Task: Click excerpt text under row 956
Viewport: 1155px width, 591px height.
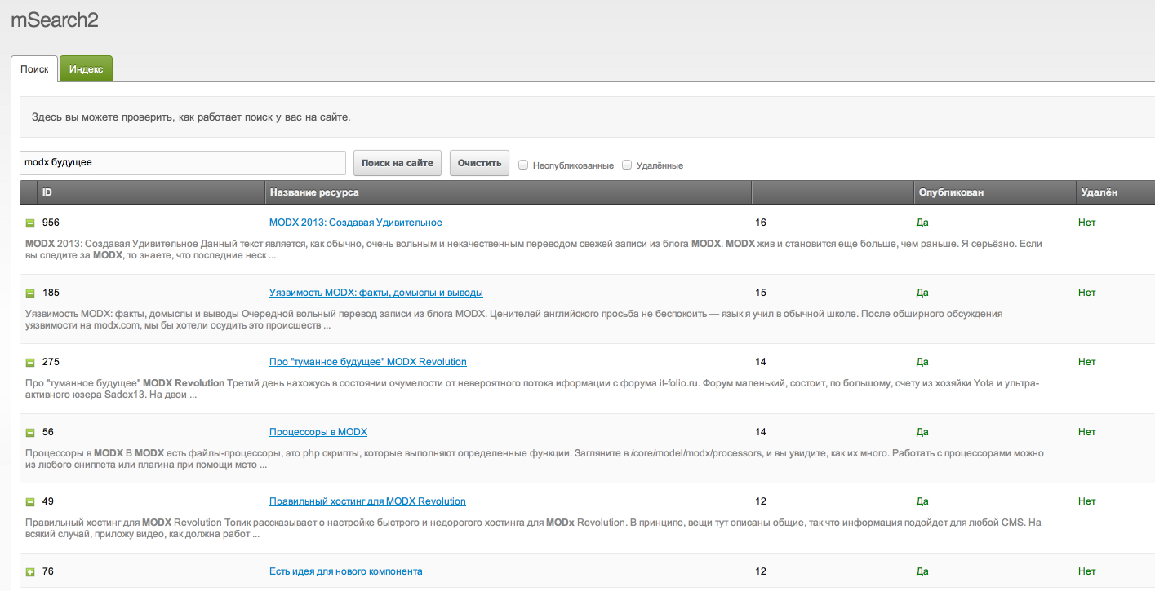Action: click(534, 249)
